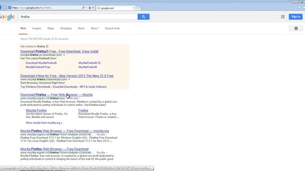Switch to Maps results tab
Screen dimensions: 305x171
[x=51, y=28]
